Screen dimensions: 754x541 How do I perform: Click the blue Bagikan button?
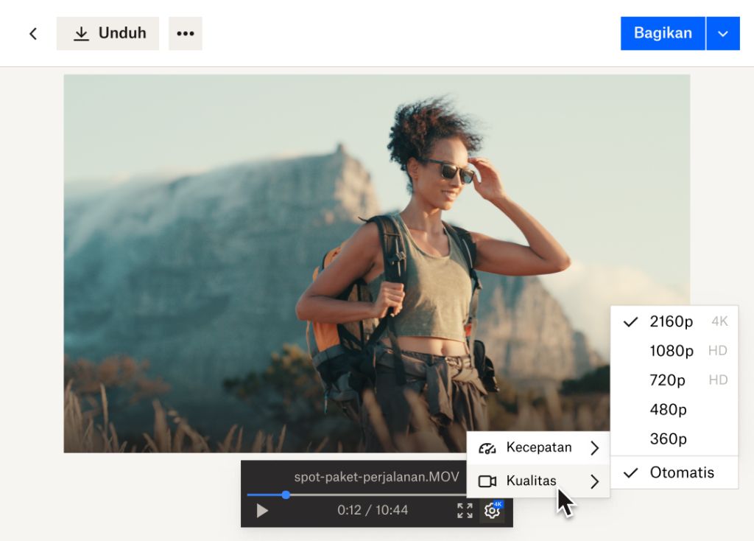tap(662, 33)
